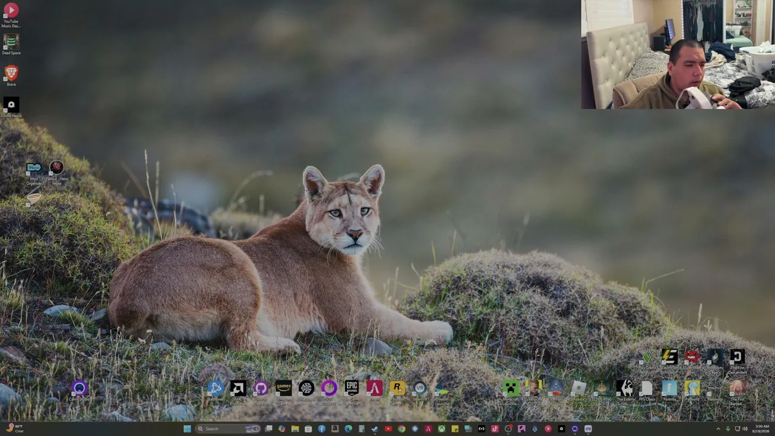Open the Windows Start menu
Image resolution: width=775 pixels, height=436 pixels.
point(187,429)
